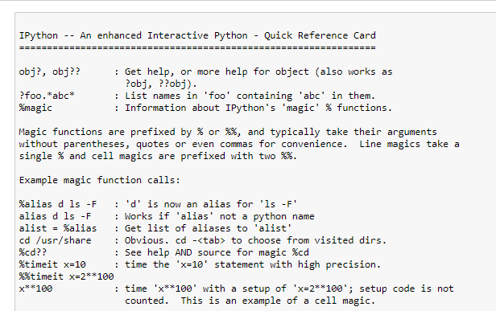
Task: Click the '%cd??' command
Action: coord(32,252)
